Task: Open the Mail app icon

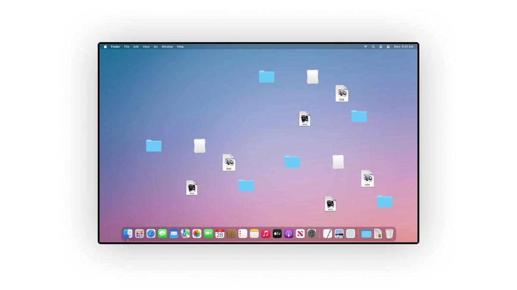Action: coord(174,234)
